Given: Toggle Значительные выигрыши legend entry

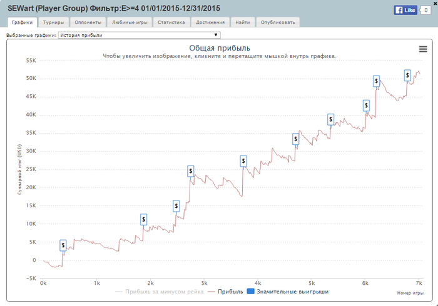Looking at the screenshot, I should click(288, 292).
